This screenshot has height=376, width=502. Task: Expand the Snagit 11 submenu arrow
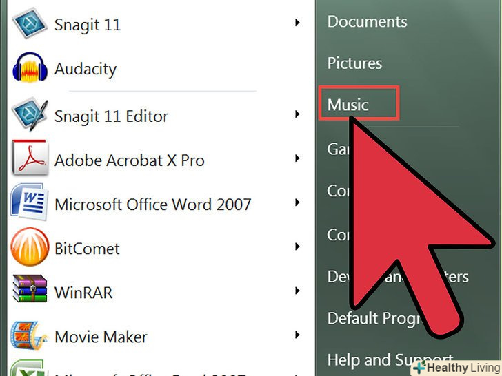click(297, 23)
